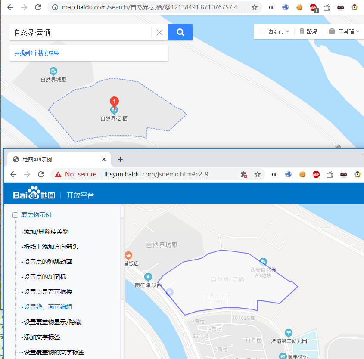Screen dimensions: 364x359
Task: Click the 浐灞第二幼儿园 map marker
Action: click(x=288, y=333)
